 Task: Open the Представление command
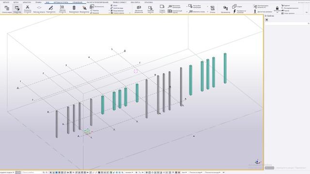117,11
